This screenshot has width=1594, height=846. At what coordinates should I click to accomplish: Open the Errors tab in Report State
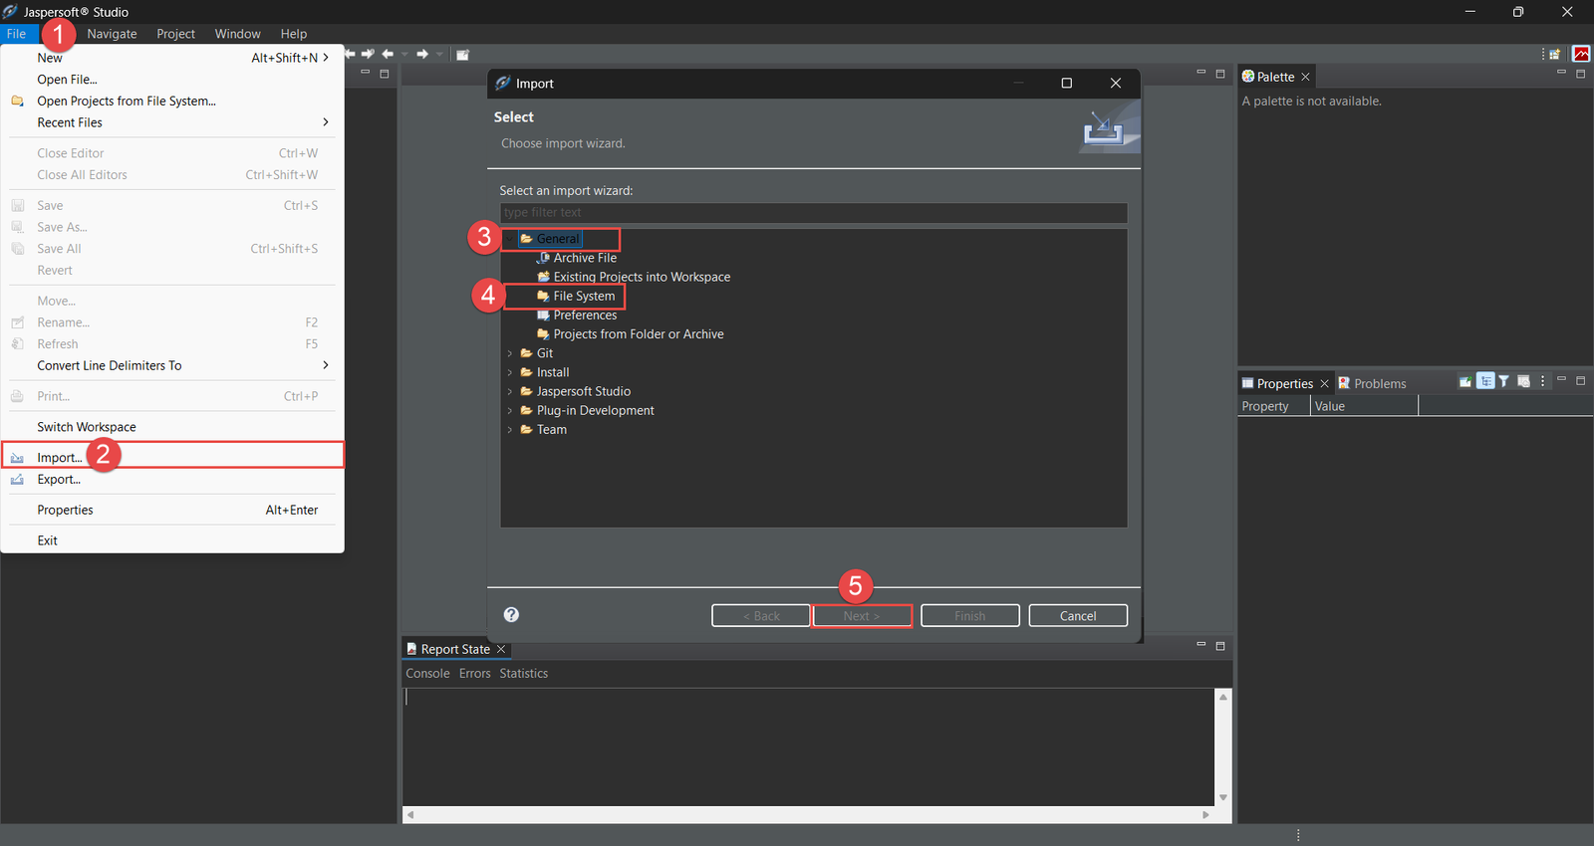point(474,674)
